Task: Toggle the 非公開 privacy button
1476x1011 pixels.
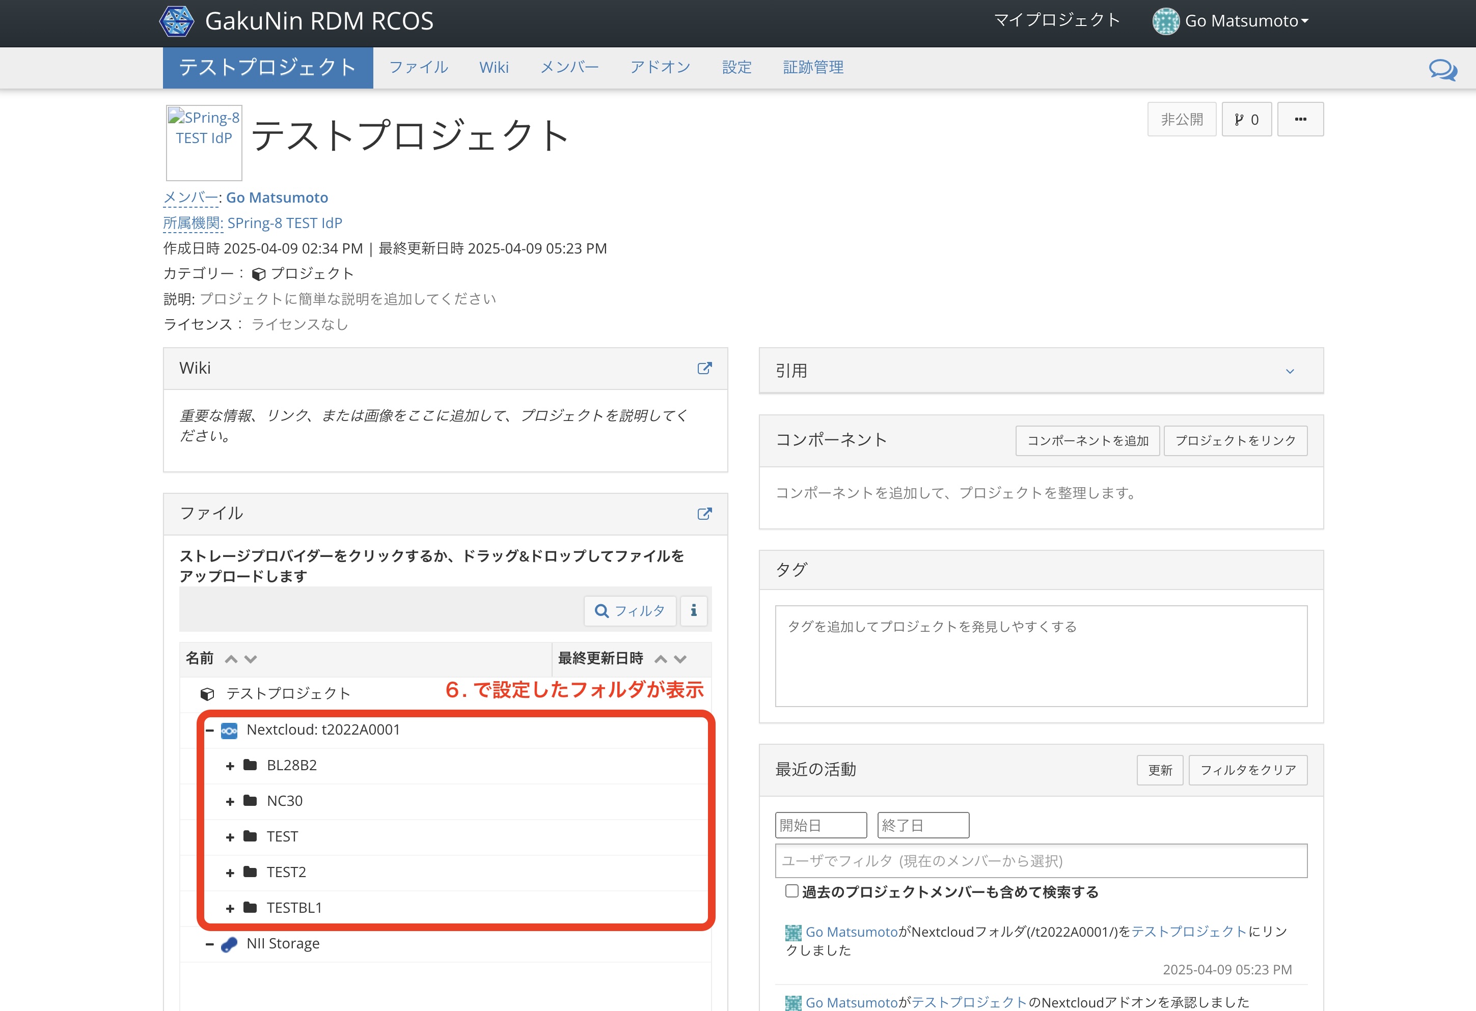Action: pyautogui.click(x=1181, y=119)
